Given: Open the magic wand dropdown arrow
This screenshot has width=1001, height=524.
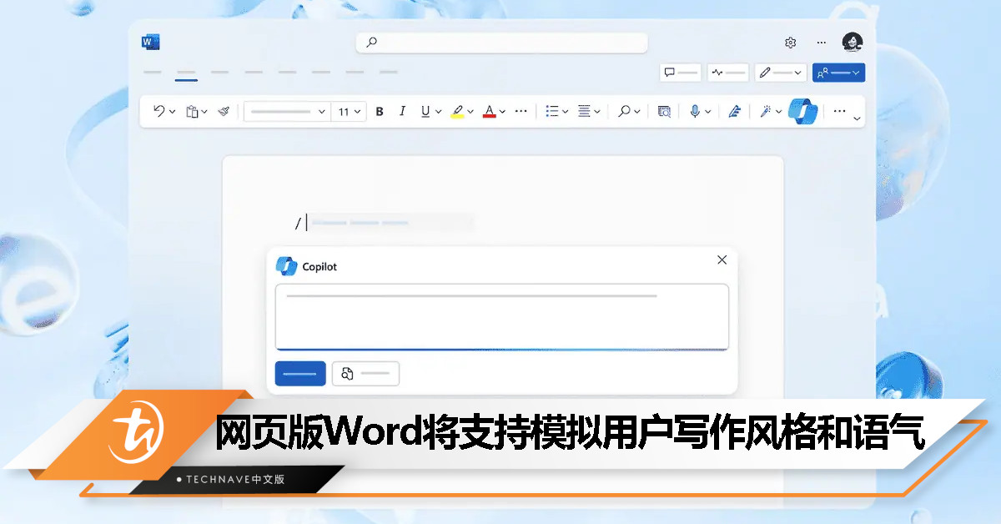Looking at the screenshot, I should point(778,112).
